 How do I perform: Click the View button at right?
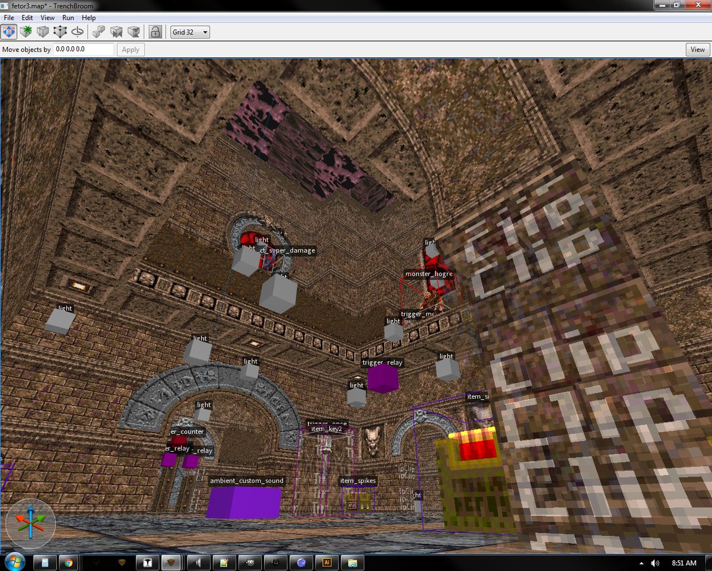pos(698,49)
